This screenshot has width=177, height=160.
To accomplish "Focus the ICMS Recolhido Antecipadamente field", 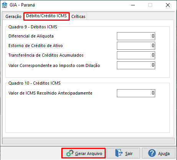I will [x=136, y=93].
